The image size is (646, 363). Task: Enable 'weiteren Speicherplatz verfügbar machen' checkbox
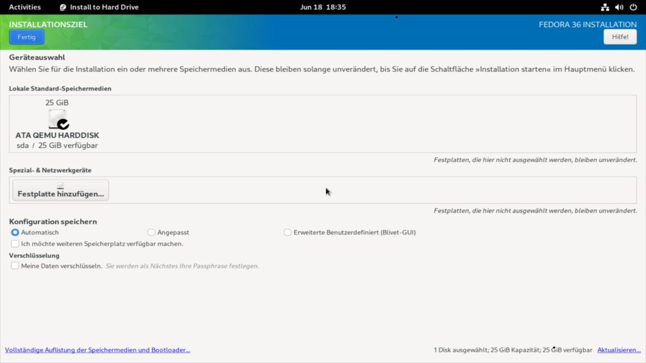coord(15,244)
